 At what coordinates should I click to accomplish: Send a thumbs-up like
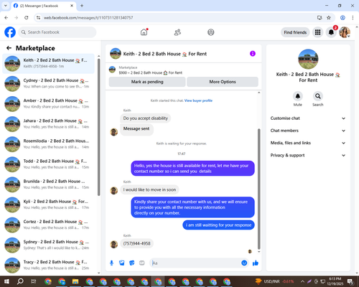click(256, 263)
